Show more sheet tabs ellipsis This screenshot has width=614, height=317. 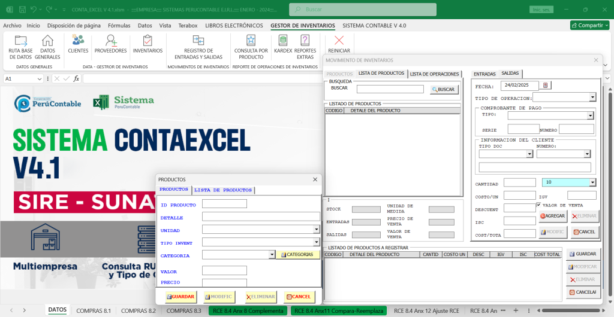pos(503,310)
